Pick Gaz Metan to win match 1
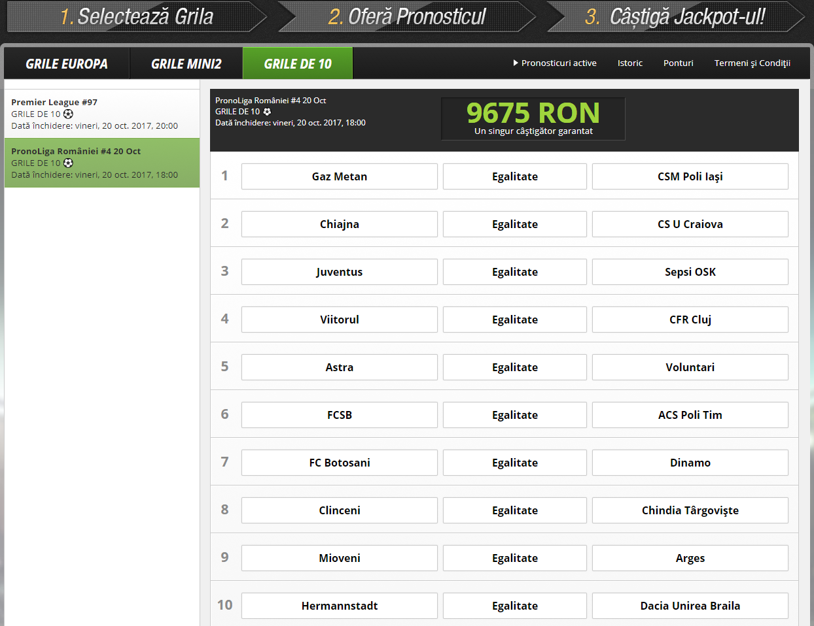Image resolution: width=814 pixels, height=626 pixels. [340, 176]
